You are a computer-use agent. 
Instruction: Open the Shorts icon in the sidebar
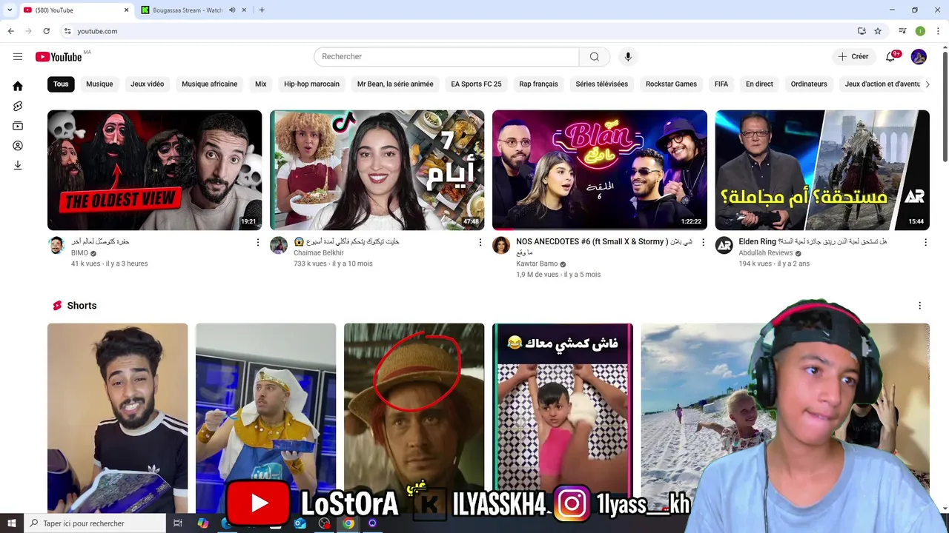tap(18, 106)
